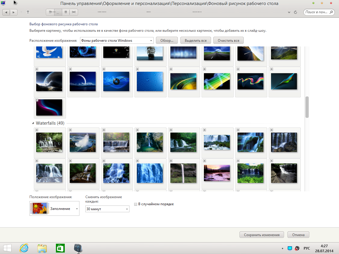Screen dimensions: 339x254
Task: Launch Internet Explorer from the taskbar
Action: pos(24,248)
